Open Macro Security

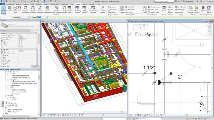point(196,9)
